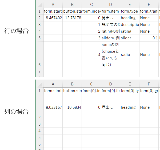160x150 pixels.
Task: Click index value 3 in column C
Action: click(91, 38)
